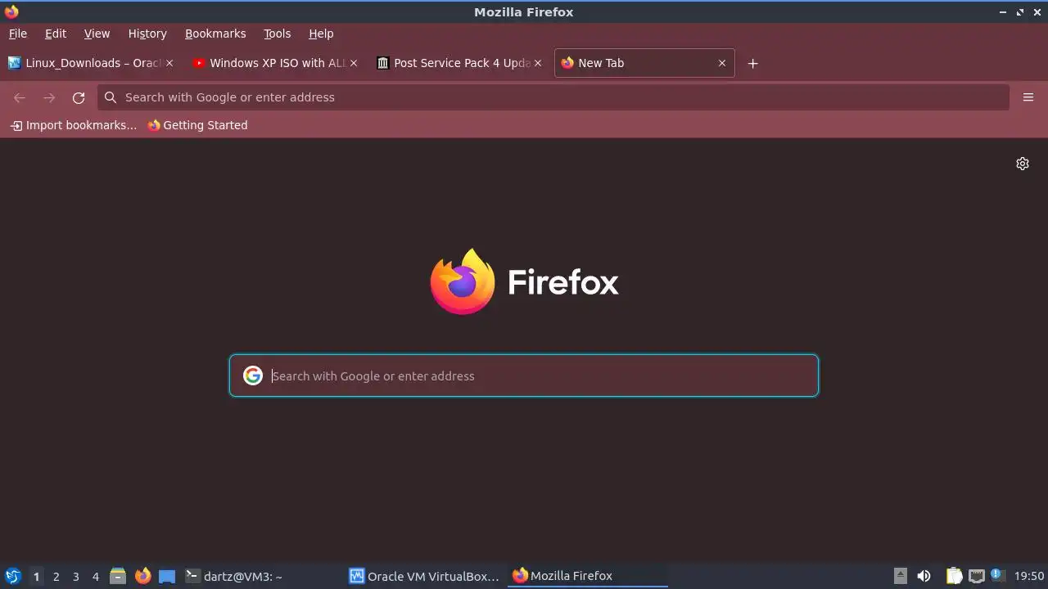The height and width of the screenshot is (589, 1048).
Task: Switch to workspace 4
Action: click(95, 576)
